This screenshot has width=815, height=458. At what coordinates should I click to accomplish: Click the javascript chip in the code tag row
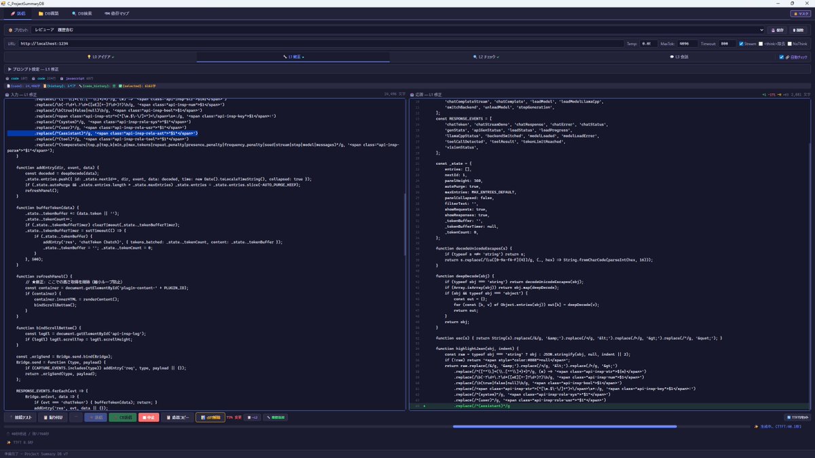point(77,79)
